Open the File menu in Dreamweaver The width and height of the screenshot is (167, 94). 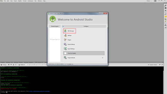[x=5, y=1]
